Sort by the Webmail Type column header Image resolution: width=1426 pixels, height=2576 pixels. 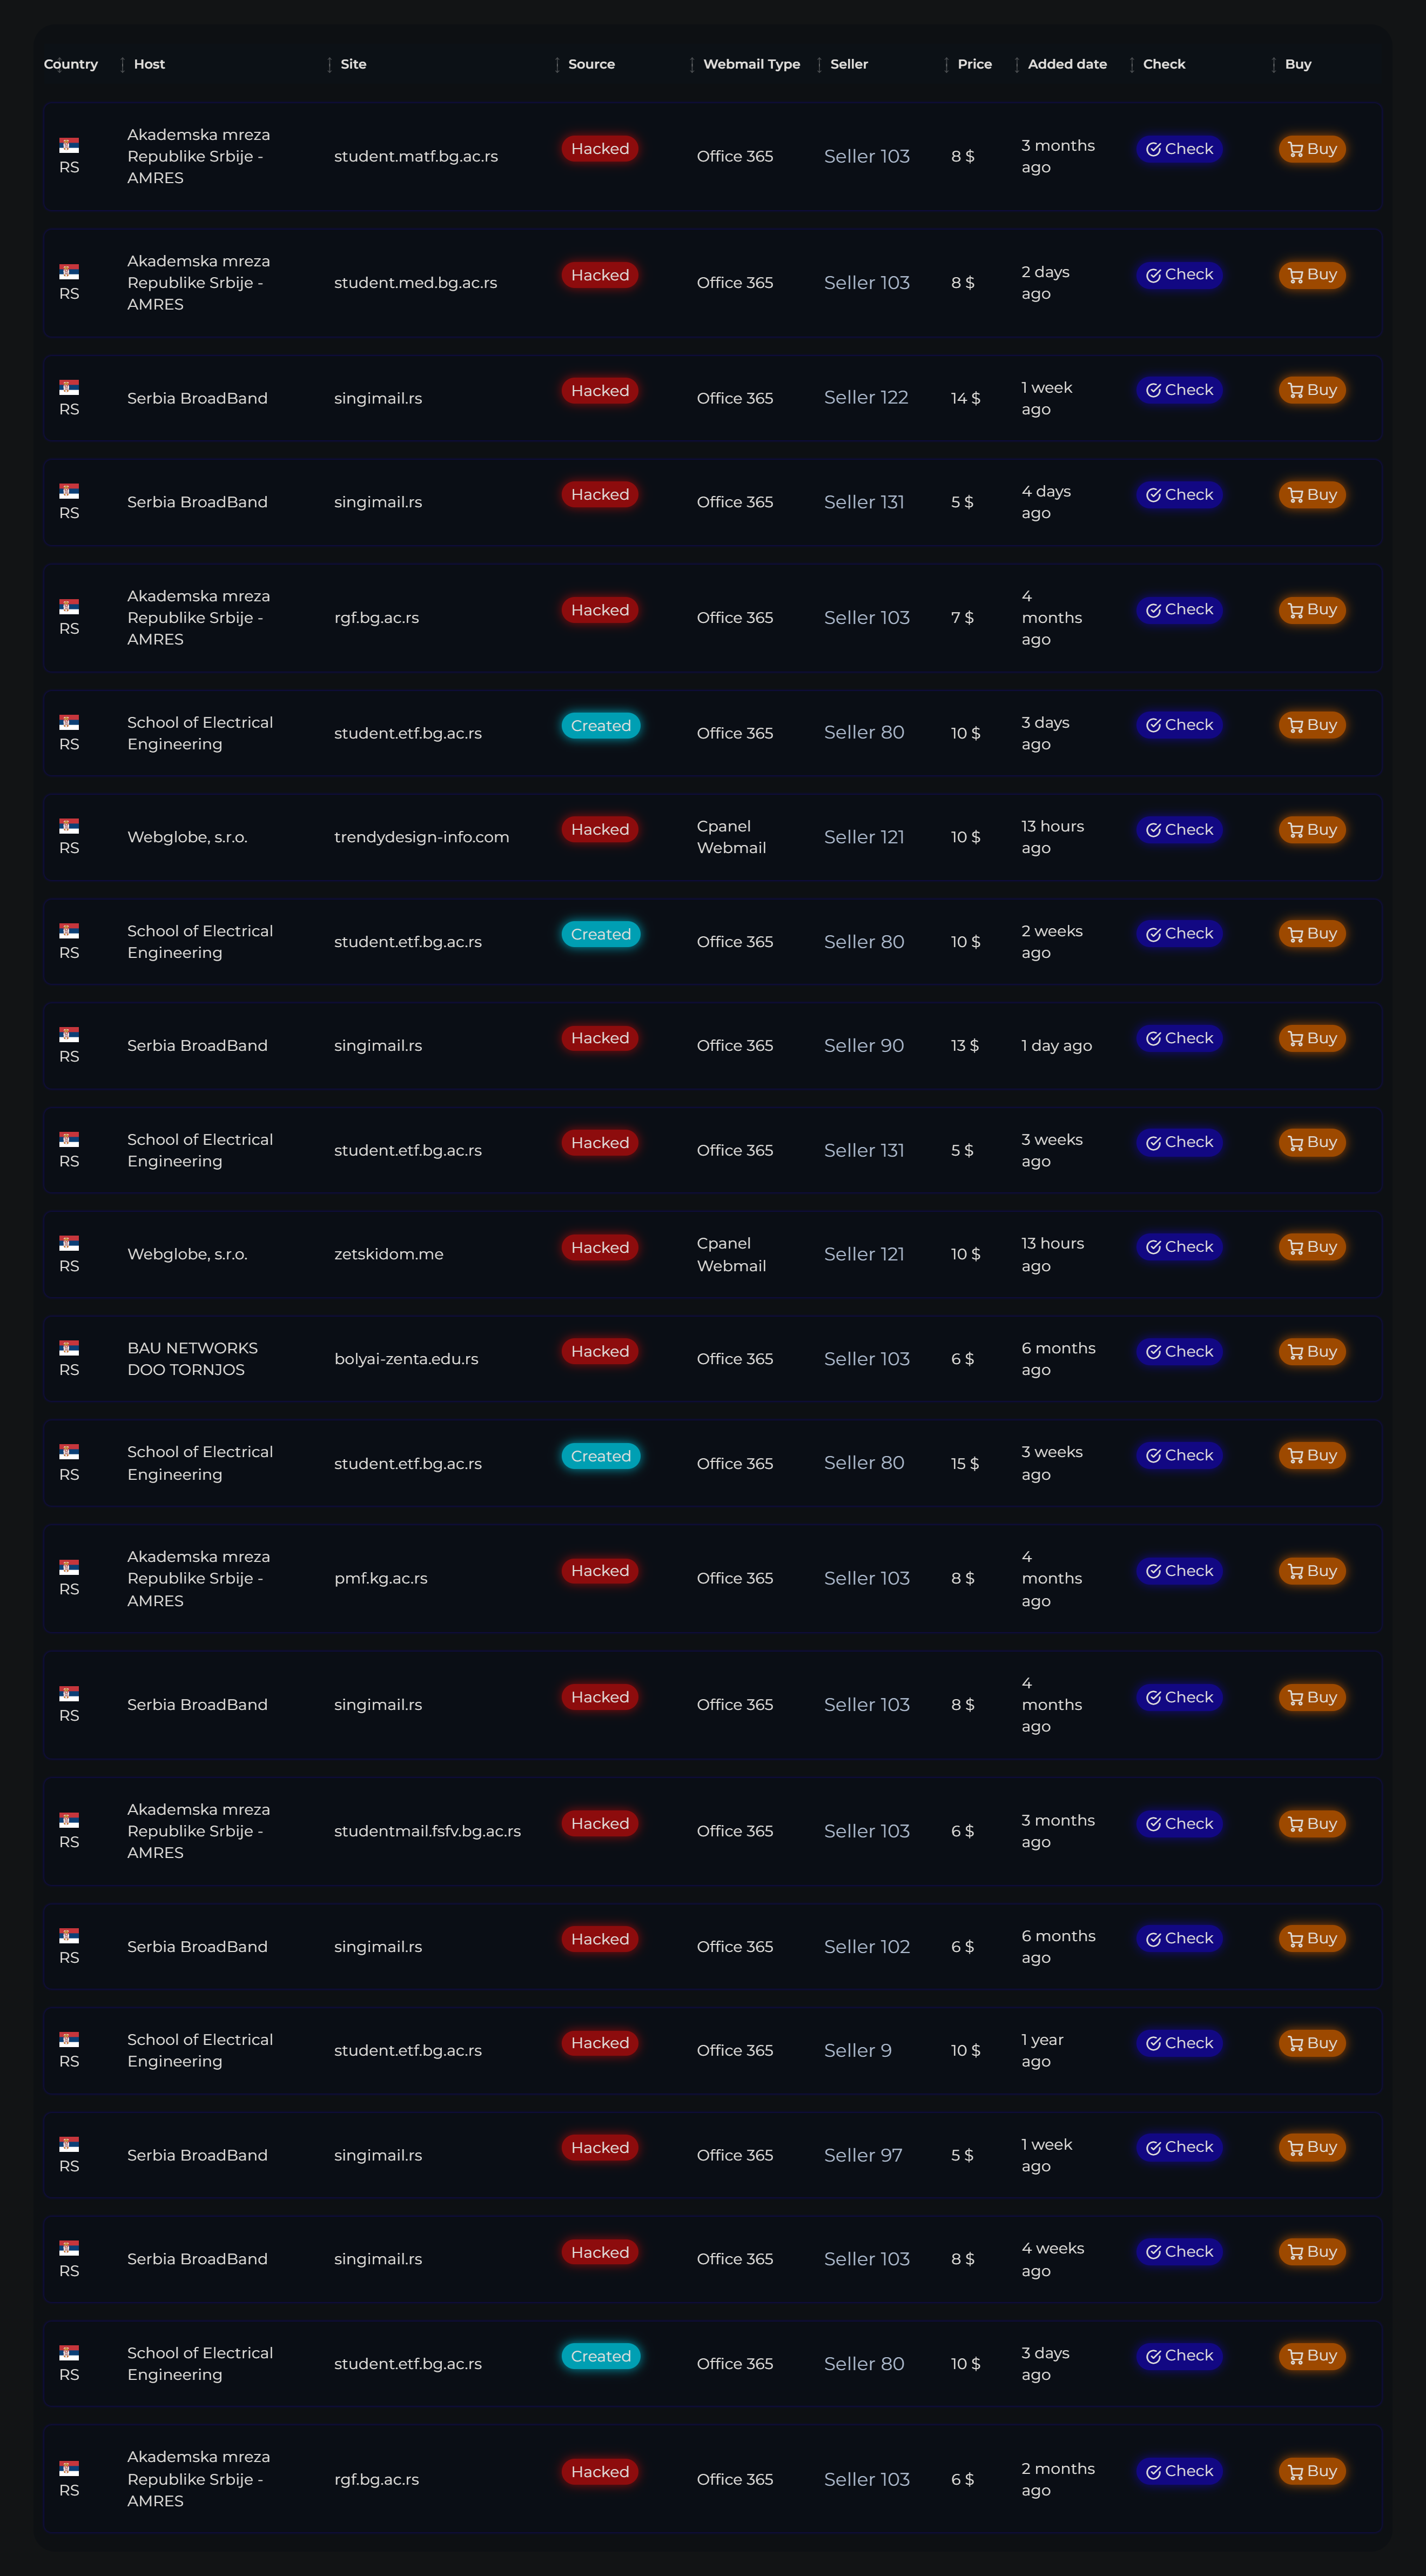point(751,64)
